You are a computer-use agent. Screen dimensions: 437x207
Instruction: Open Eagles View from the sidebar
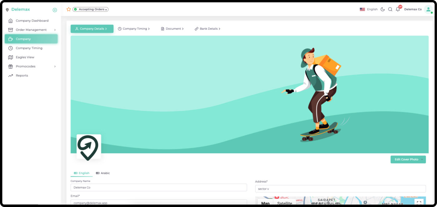pos(25,57)
